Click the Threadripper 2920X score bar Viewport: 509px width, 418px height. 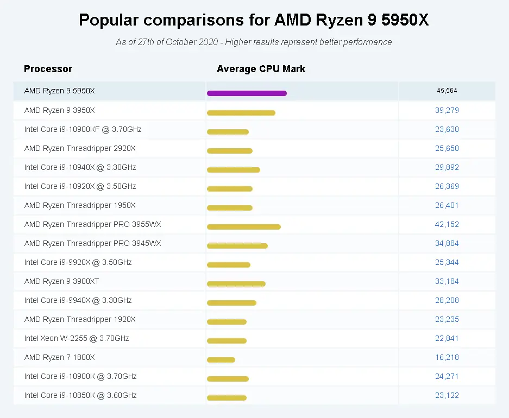(229, 151)
